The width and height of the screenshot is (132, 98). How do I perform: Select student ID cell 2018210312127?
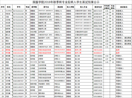coord(19,71)
